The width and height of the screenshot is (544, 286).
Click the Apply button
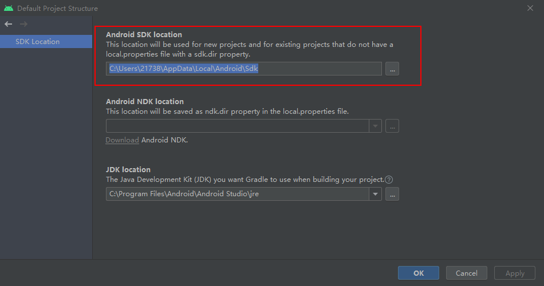click(x=515, y=273)
